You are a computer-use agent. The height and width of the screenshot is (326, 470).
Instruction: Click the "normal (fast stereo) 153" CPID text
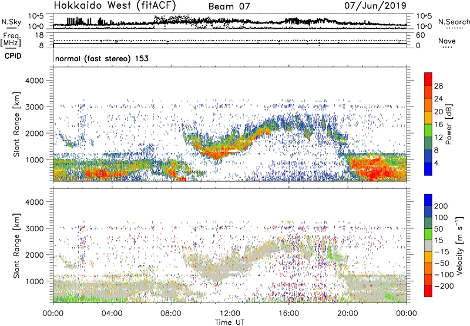[x=102, y=58]
